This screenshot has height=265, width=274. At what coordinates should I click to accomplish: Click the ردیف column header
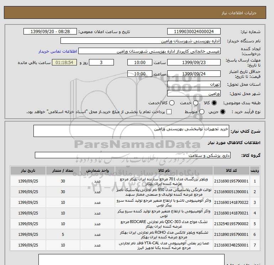(x=255, y=170)
